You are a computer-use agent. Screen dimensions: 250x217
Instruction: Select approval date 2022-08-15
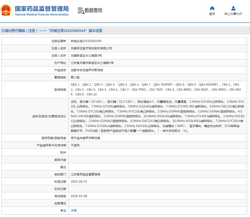click(x=79, y=182)
